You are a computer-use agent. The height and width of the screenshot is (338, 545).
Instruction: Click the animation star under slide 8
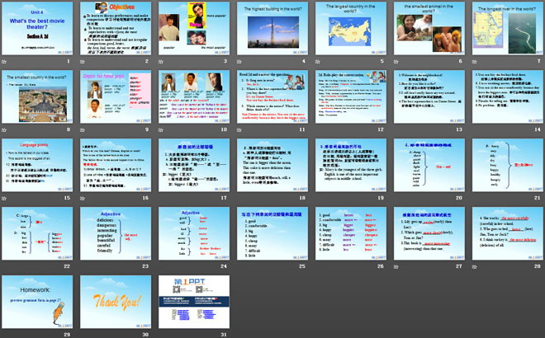click(x=4, y=129)
